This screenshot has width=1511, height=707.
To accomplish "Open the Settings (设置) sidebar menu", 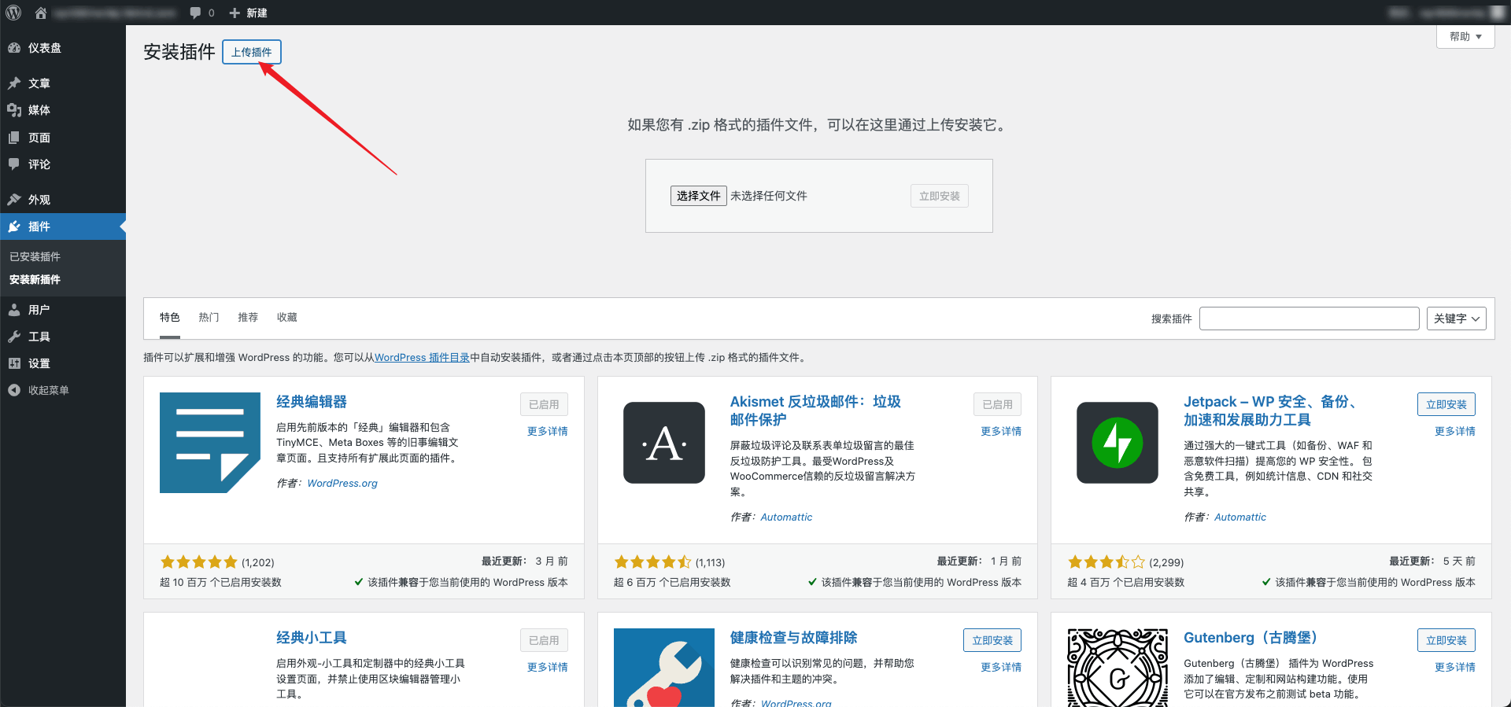I will [39, 363].
